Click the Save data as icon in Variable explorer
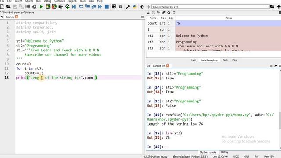Image resolution: width=281 pixels, height=158 pixels. point(158,12)
